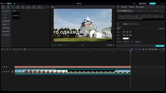The height and width of the screenshot is (93, 166).
Task: Toggle Italic style for text
Action: [130, 32]
